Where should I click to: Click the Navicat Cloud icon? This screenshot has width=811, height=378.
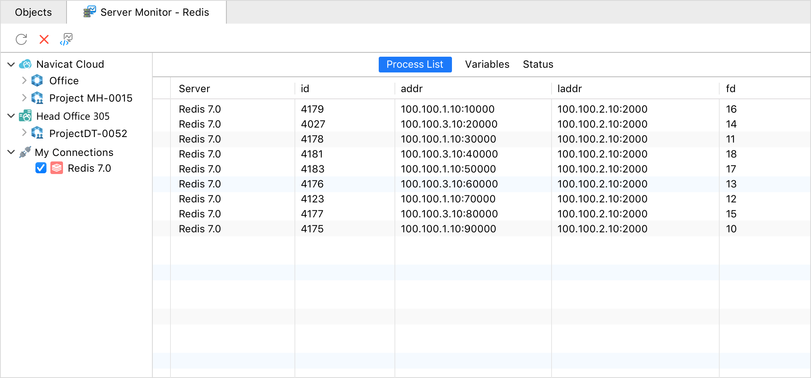[x=26, y=64]
